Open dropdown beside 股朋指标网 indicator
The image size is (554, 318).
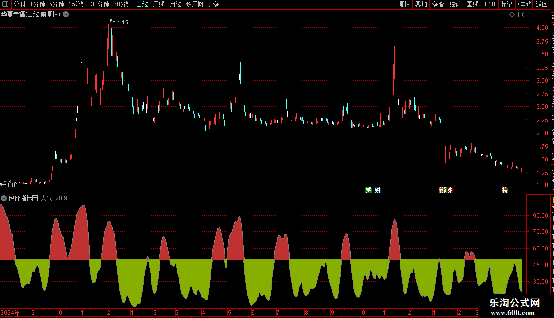4,198
